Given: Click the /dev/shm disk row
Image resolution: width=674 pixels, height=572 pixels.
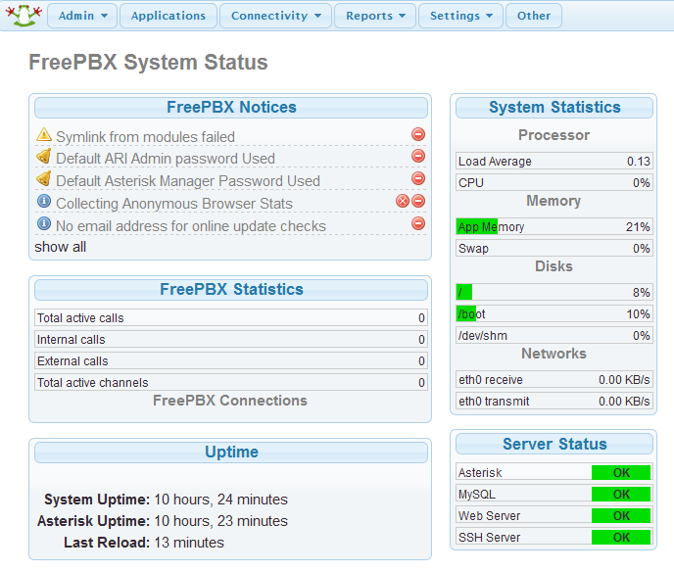Looking at the screenshot, I should tap(554, 335).
